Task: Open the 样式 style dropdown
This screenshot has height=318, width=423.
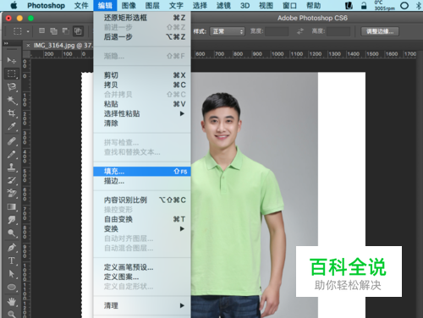Action: (227, 31)
